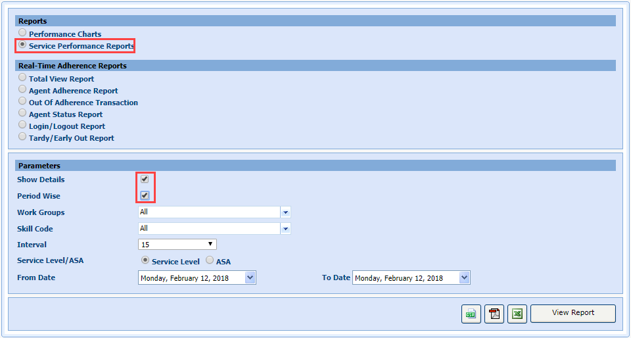Click the View Report button

[573, 313]
